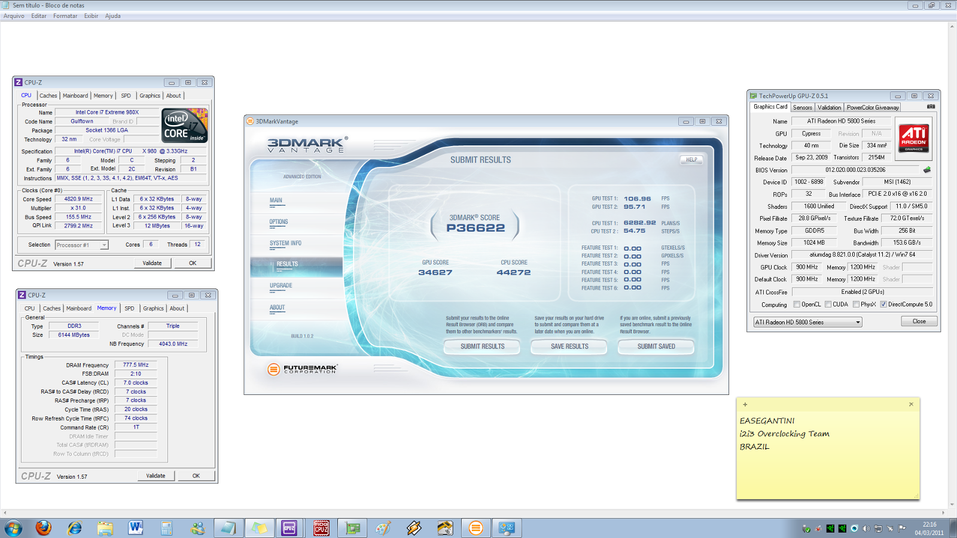Click the Futuremark Corporation logo

pos(303,369)
